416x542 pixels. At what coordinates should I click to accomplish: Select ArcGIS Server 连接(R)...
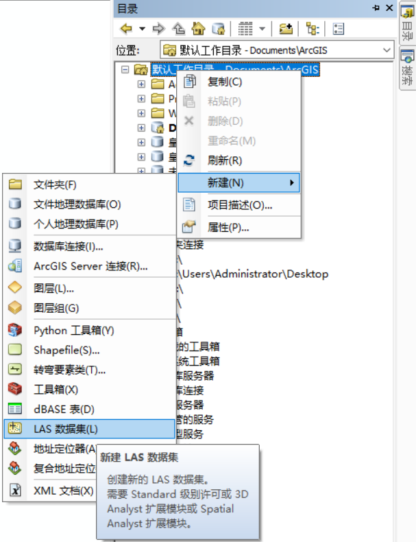[90, 266]
